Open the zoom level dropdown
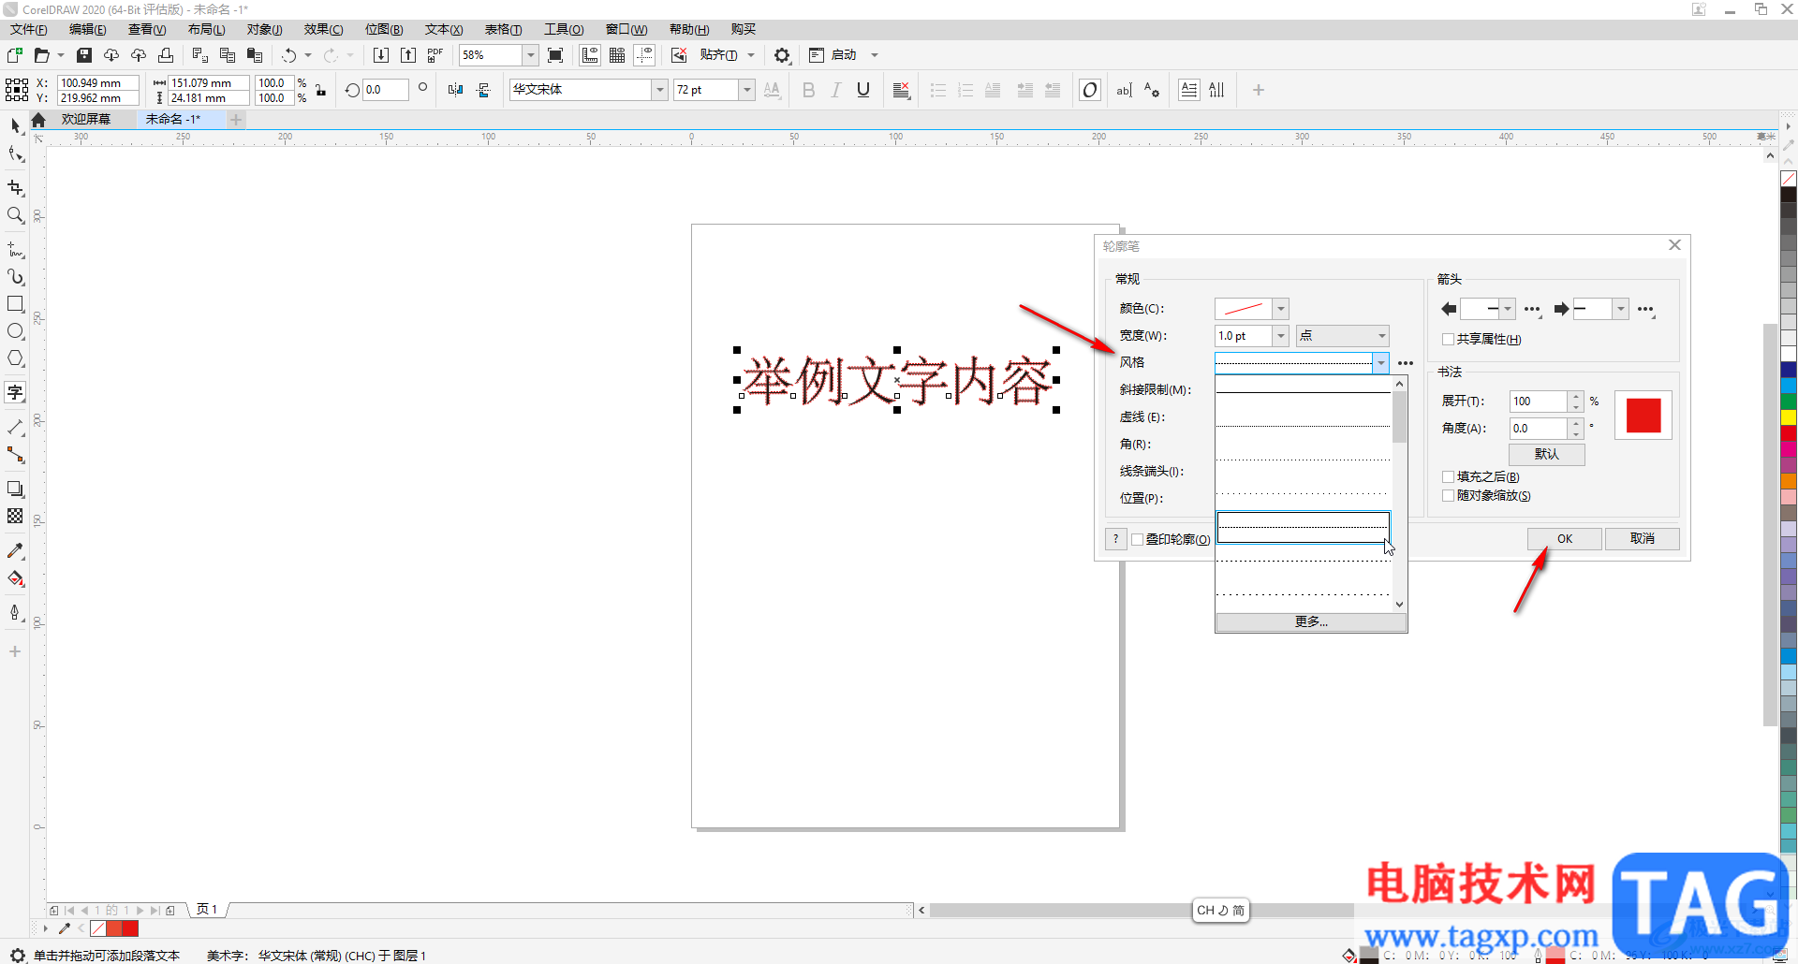This screenshot has height=964, width=1798. point(531,55)
